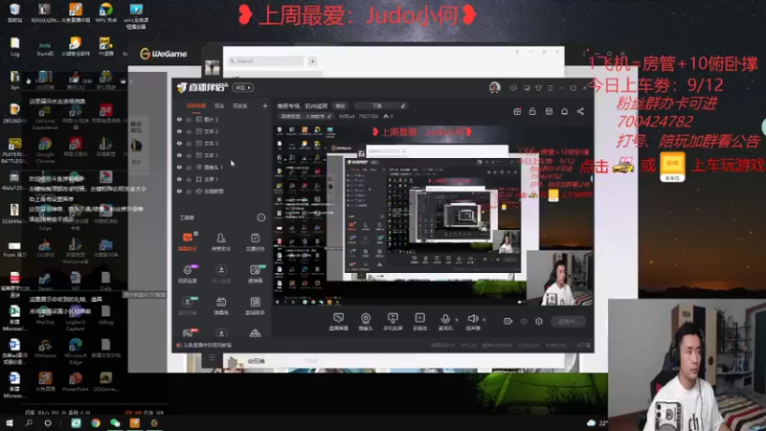
Task: Hide the 文本 1 layer
Action: [x=179, y=155]
